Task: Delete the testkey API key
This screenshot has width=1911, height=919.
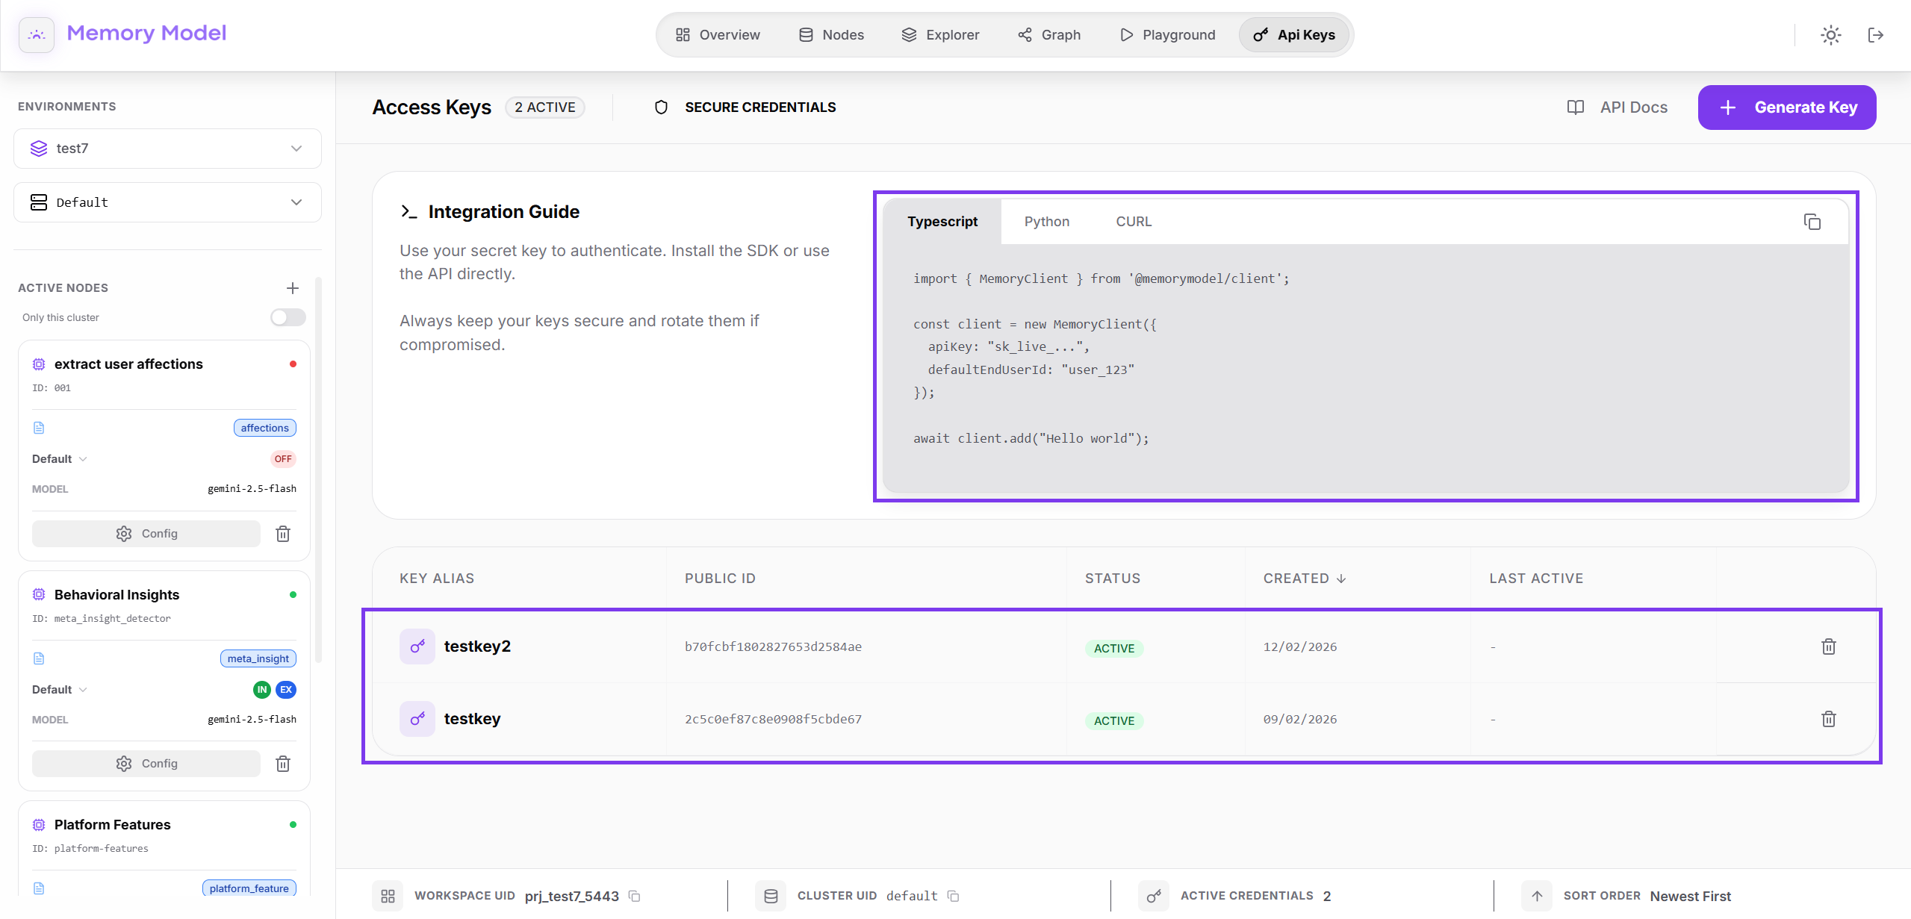Action: 1828,719
